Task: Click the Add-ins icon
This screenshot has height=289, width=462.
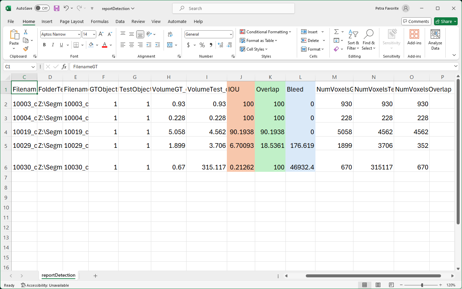Action: (x=414, y=37)
